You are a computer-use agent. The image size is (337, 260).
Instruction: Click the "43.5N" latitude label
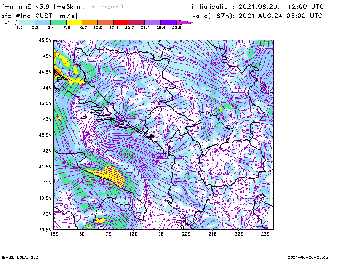pyautogui.click(x=45, y=103)
